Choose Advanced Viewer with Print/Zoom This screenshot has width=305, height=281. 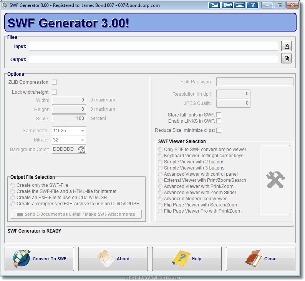click(x=196, y=186)
